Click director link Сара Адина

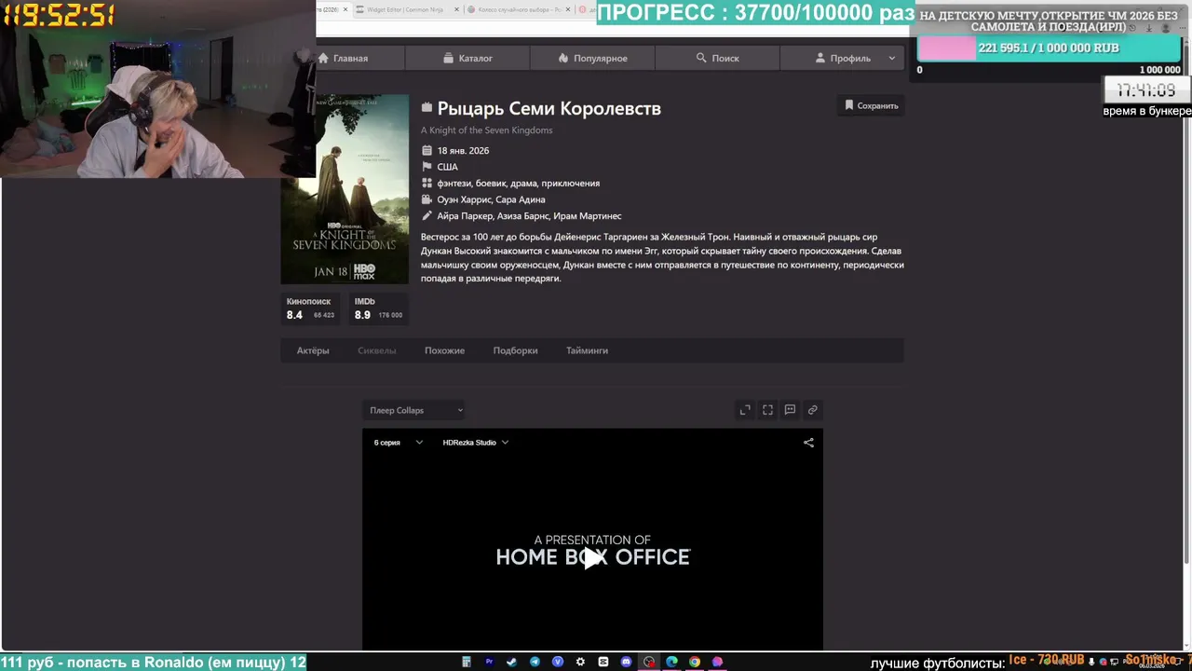click(521, 199)
